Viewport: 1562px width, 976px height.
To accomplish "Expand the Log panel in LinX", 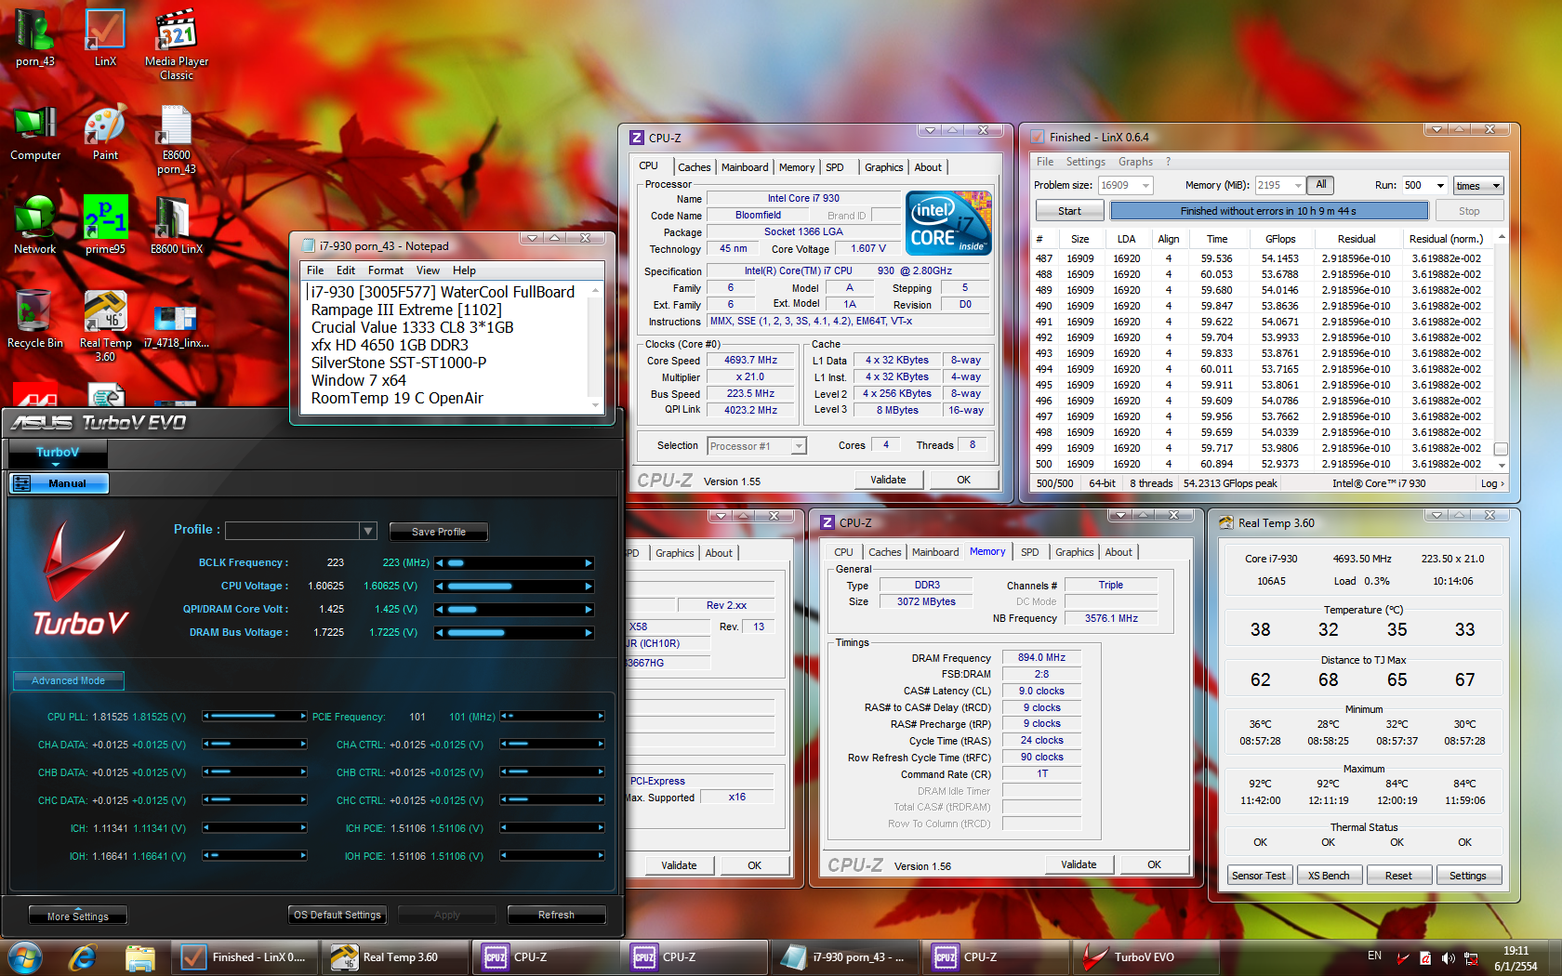I will (x=1491, y=483).
